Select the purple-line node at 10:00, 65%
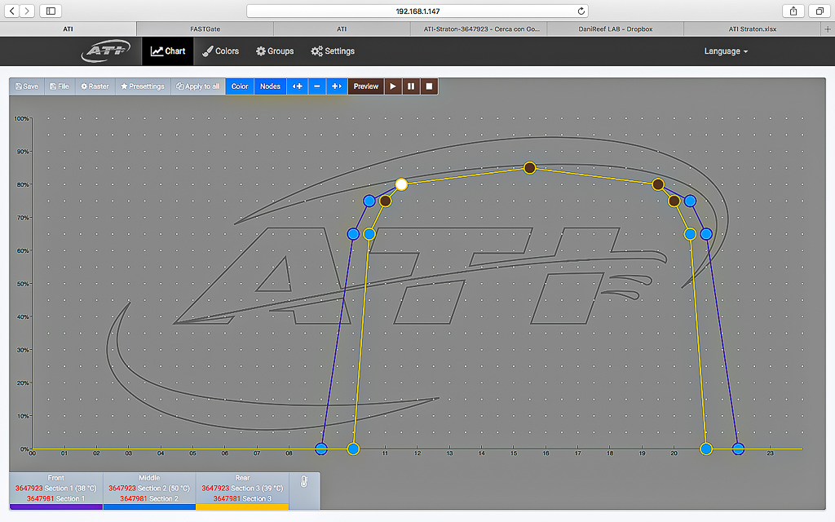835x522 pixels. click(353, 234)
